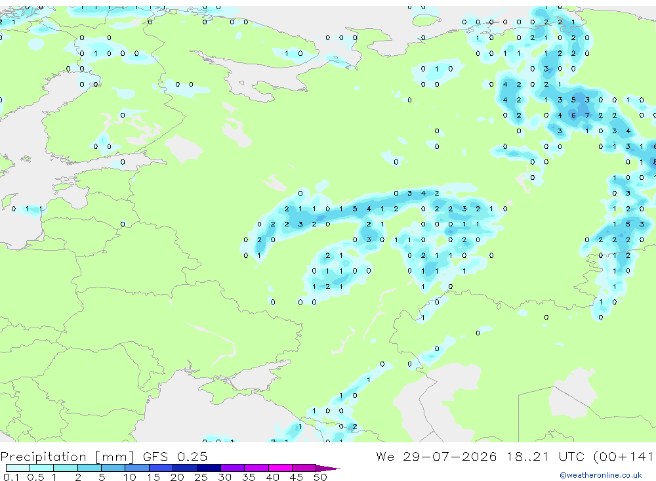Click the '45' legend scale label
Screen dimensions: 656x481
(x=297, y=477)
